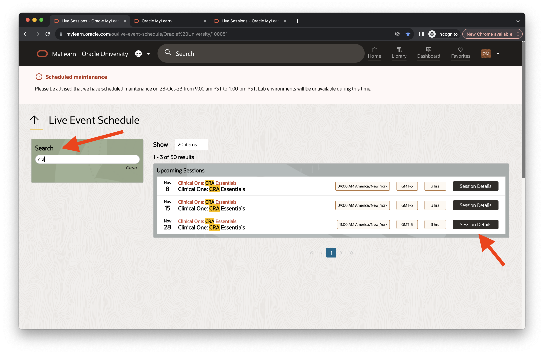Expand the tab search chevron
The image size is (544, 354).
(x=518, y=21)
